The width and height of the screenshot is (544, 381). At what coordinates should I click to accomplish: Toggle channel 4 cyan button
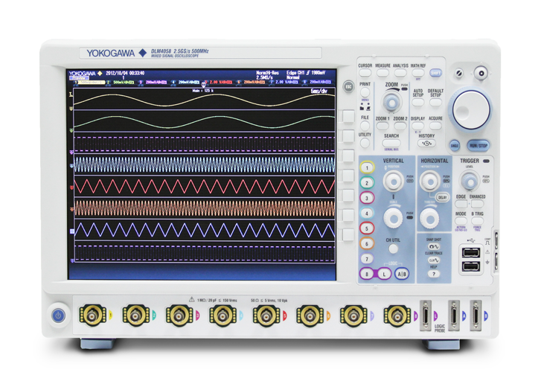[x=367, y=214]
